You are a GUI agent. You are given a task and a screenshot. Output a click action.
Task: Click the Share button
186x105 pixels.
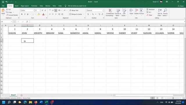coord(181,6)
